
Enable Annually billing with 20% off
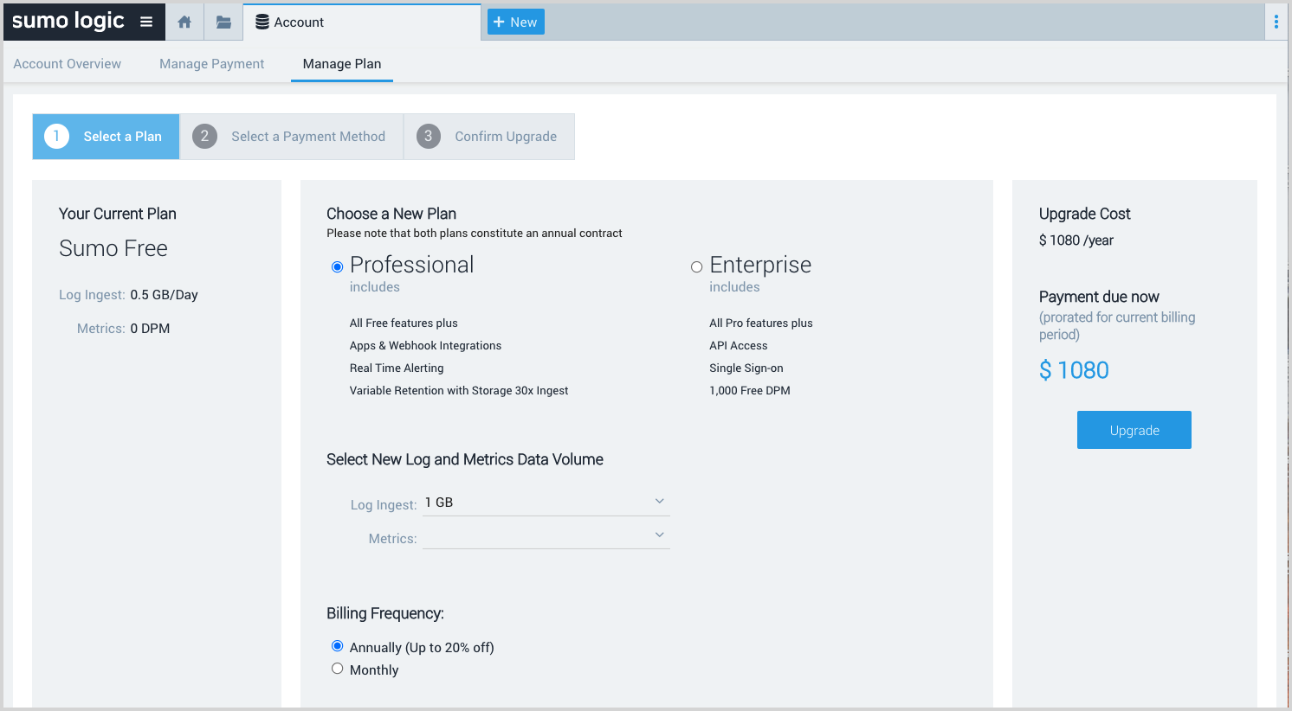click(337, 646)
